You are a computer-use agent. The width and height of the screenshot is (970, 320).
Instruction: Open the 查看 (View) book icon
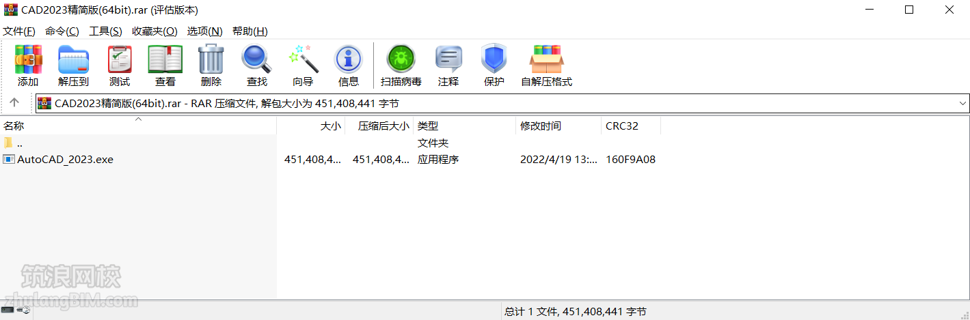tap(165, 60)
